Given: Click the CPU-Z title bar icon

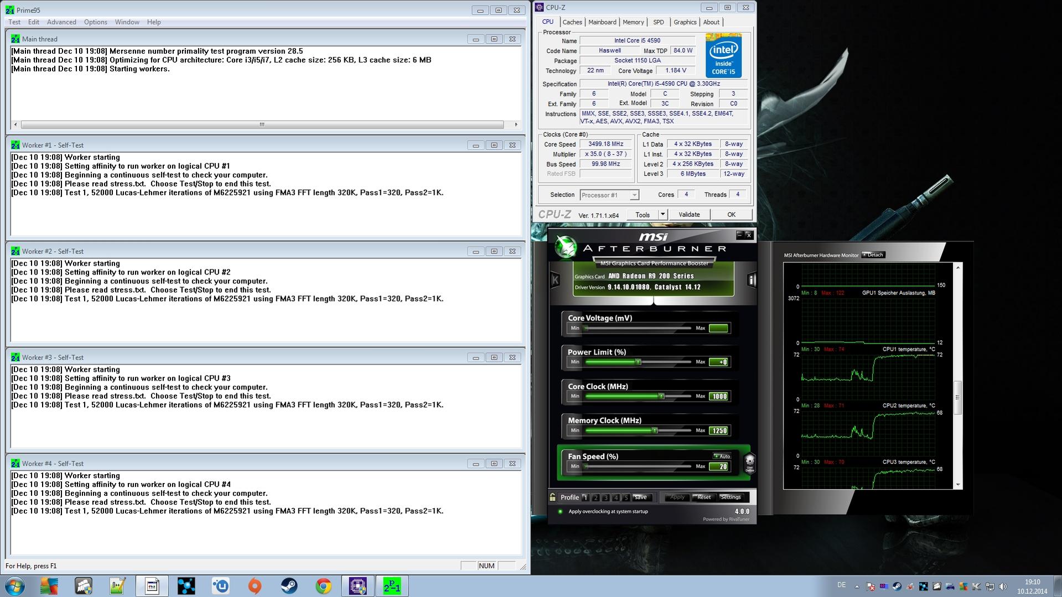Looking at the screenshot, I should pos(539,7).
